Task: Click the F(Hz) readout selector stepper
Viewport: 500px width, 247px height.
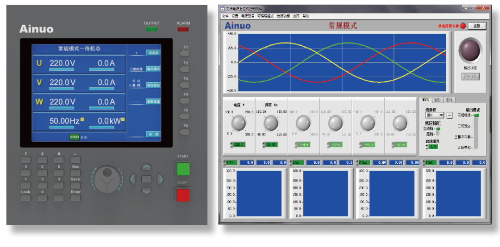Action: [357, 163]
